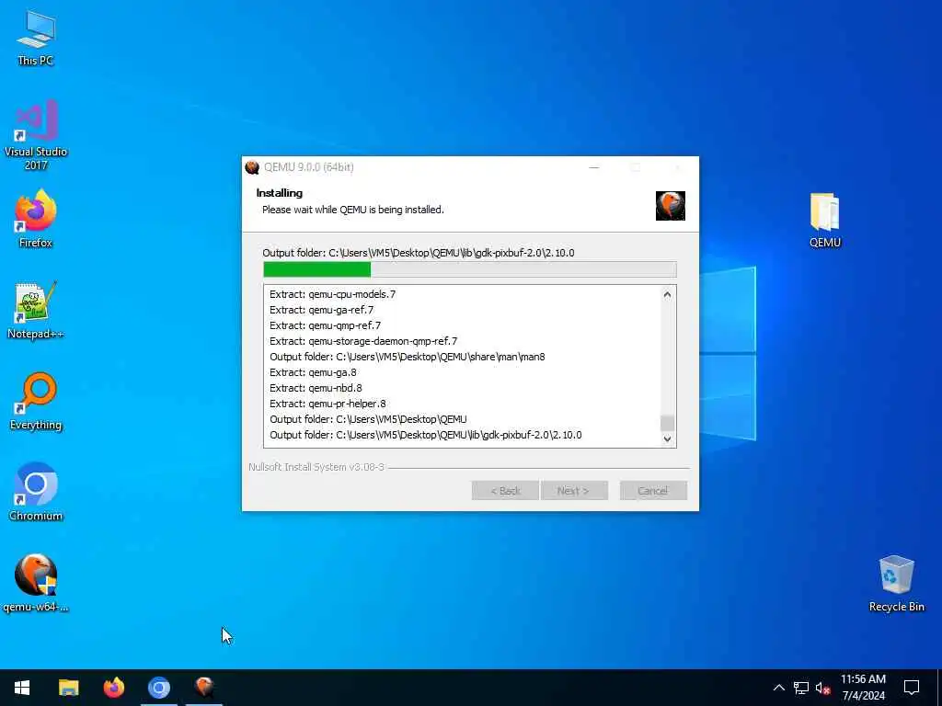
Task: Minimize the QEMU installer window
Action: click(x=594, y=167)
